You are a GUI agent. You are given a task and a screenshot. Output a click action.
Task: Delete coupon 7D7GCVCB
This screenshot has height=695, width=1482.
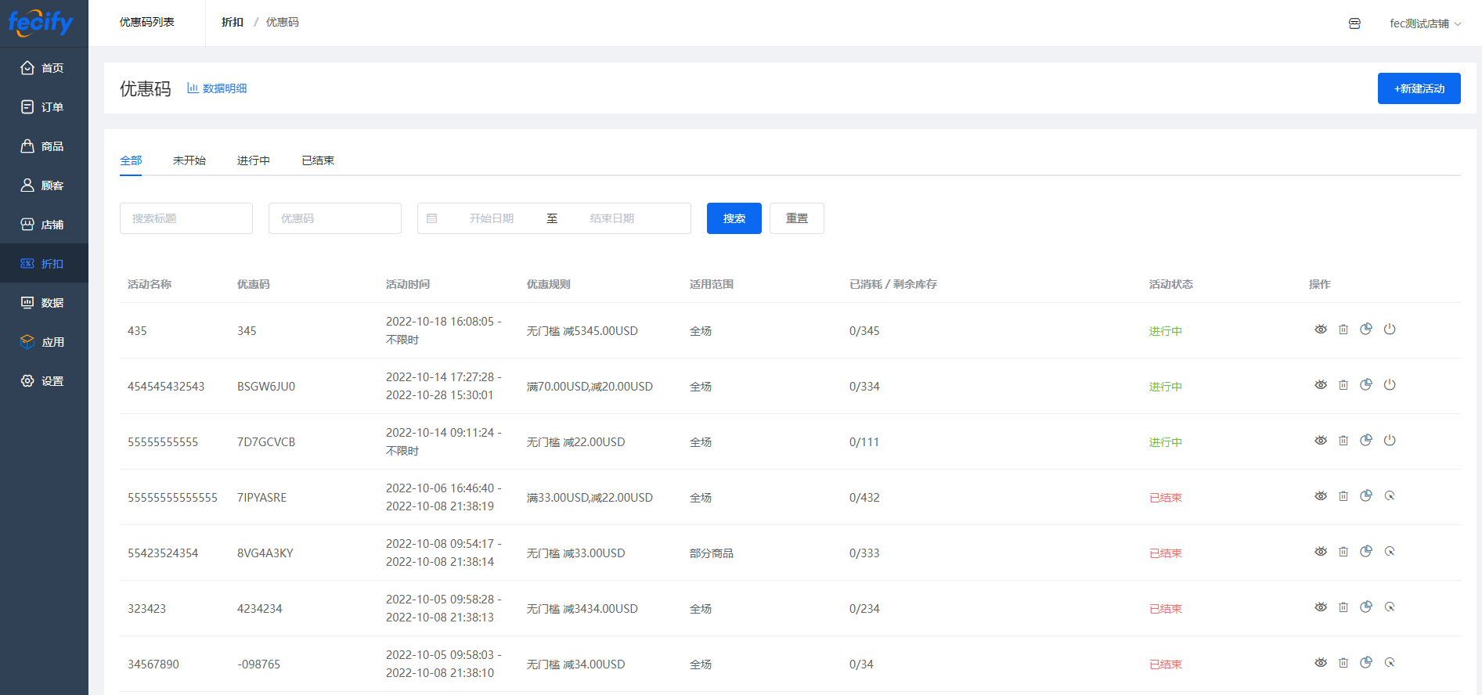pyautogui.click(x=1343, y=441)
